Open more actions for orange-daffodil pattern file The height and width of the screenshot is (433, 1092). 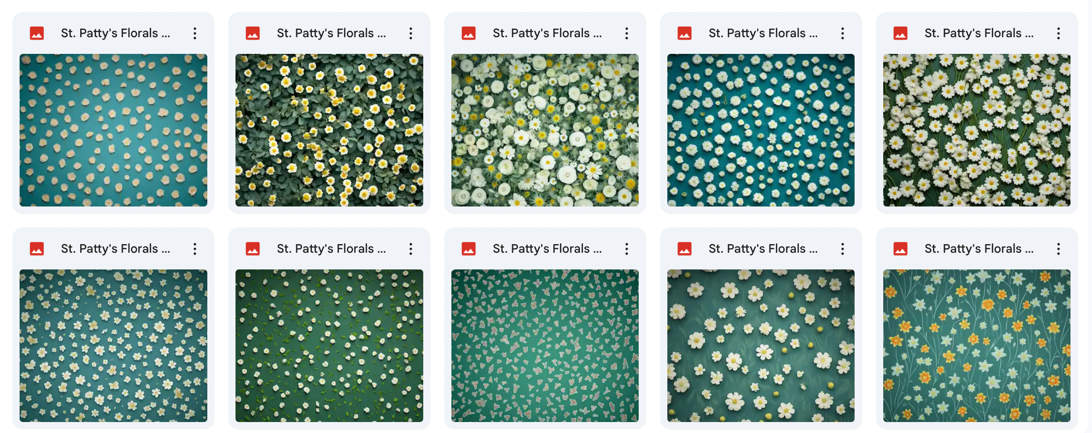coord(1059,249)
